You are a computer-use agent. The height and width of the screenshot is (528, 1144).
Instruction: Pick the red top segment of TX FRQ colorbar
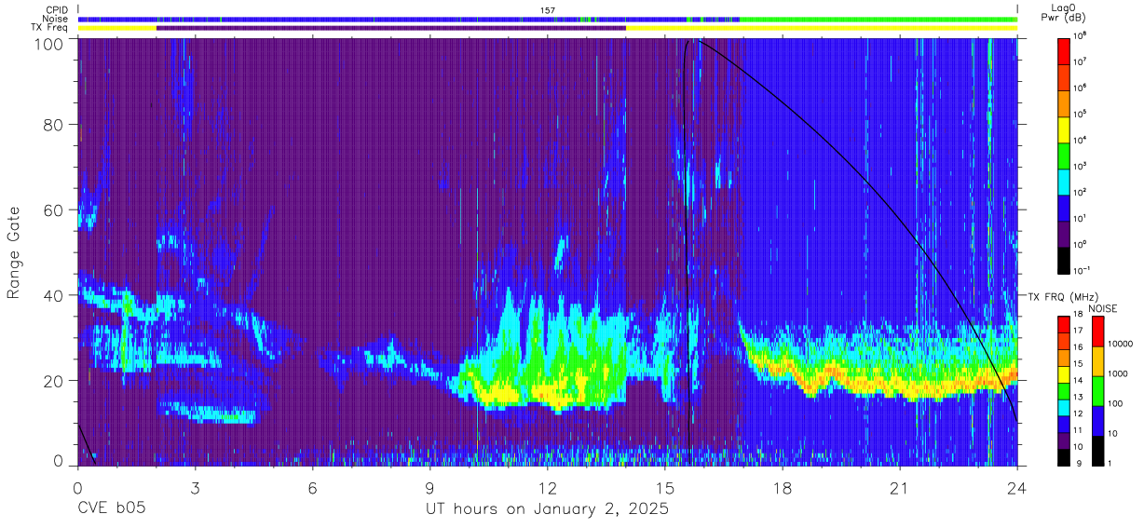pyautogui.click(x=1064, y=325)
